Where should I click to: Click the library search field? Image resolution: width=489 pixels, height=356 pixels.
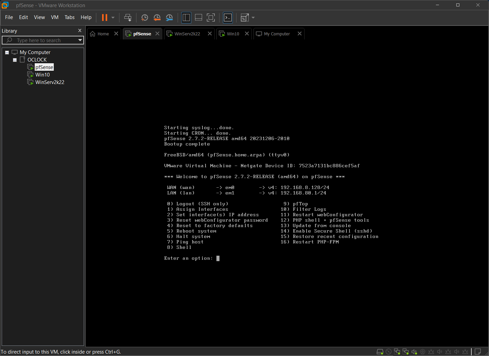43,40
